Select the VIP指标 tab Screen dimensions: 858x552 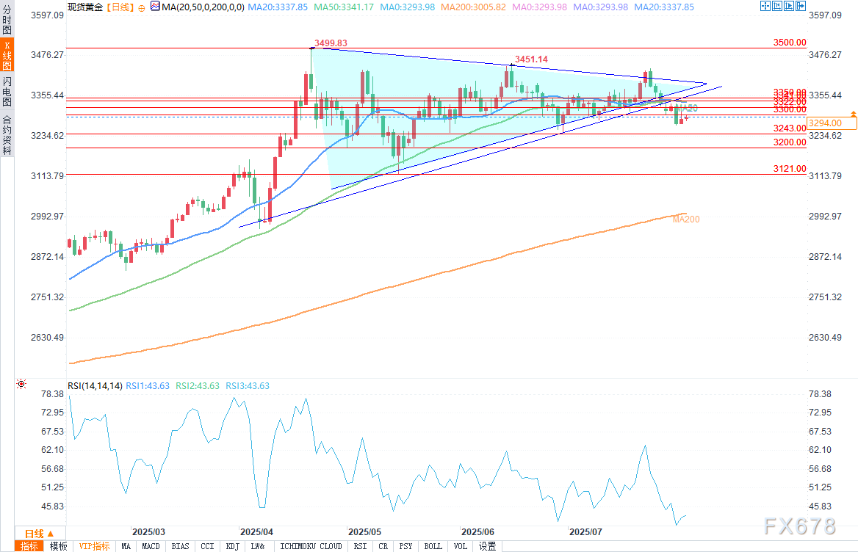coord(94,546)
